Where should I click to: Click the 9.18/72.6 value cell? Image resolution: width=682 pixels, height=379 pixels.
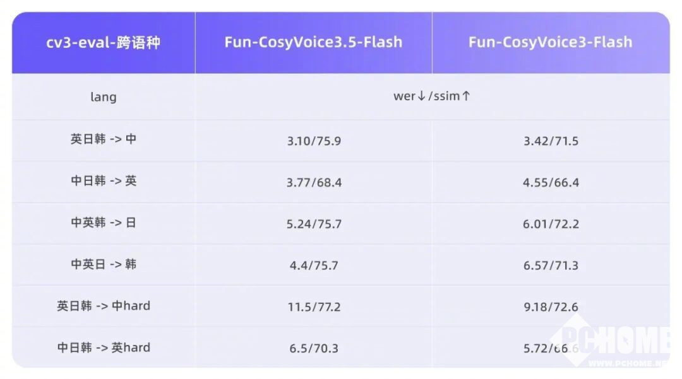551,307
